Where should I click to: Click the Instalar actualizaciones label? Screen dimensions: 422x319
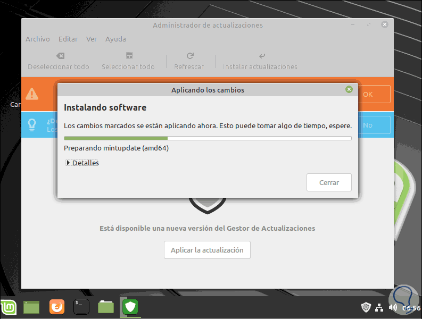[x=260, y=66]
